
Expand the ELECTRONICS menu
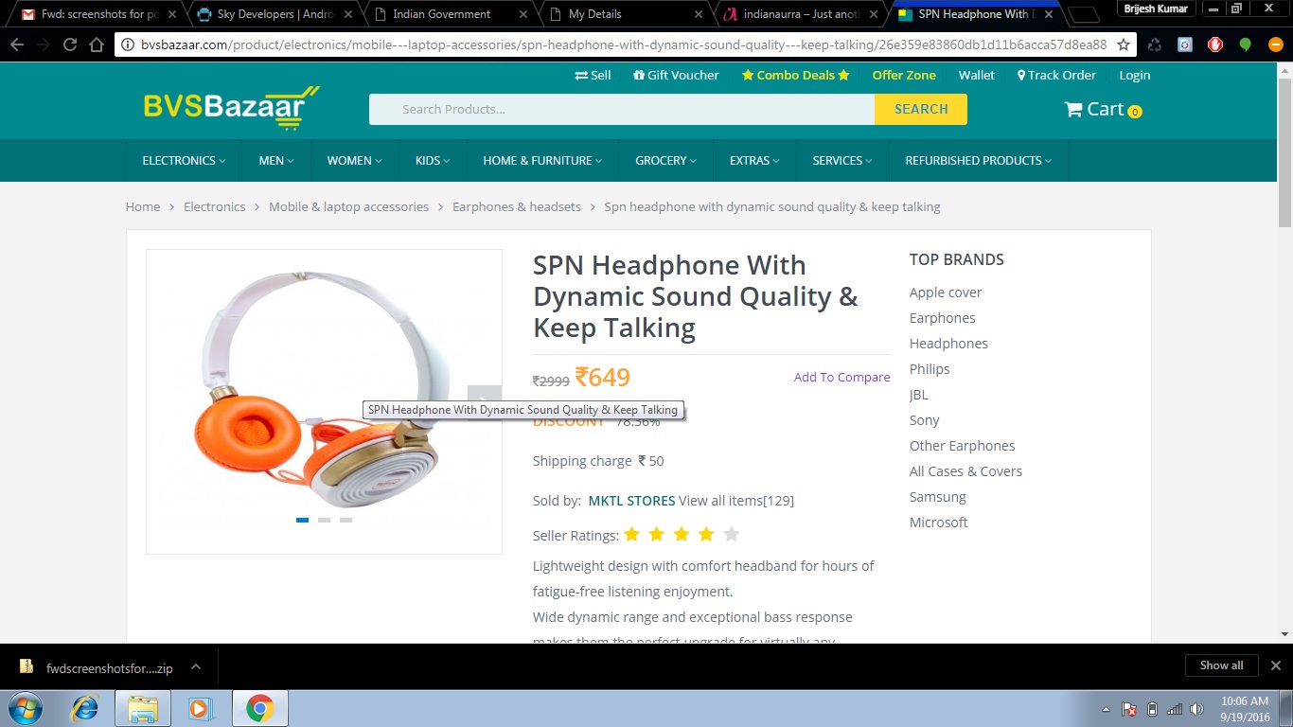pos(184,161)
